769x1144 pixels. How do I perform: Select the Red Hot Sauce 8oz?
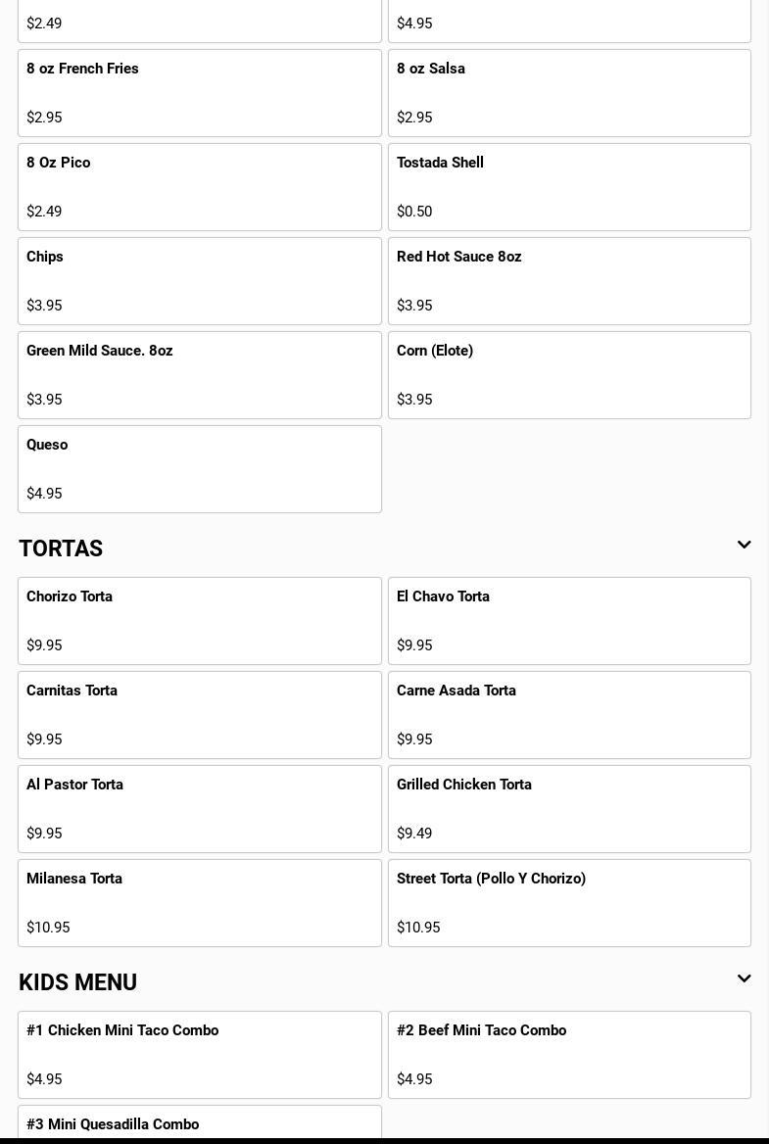569,281
